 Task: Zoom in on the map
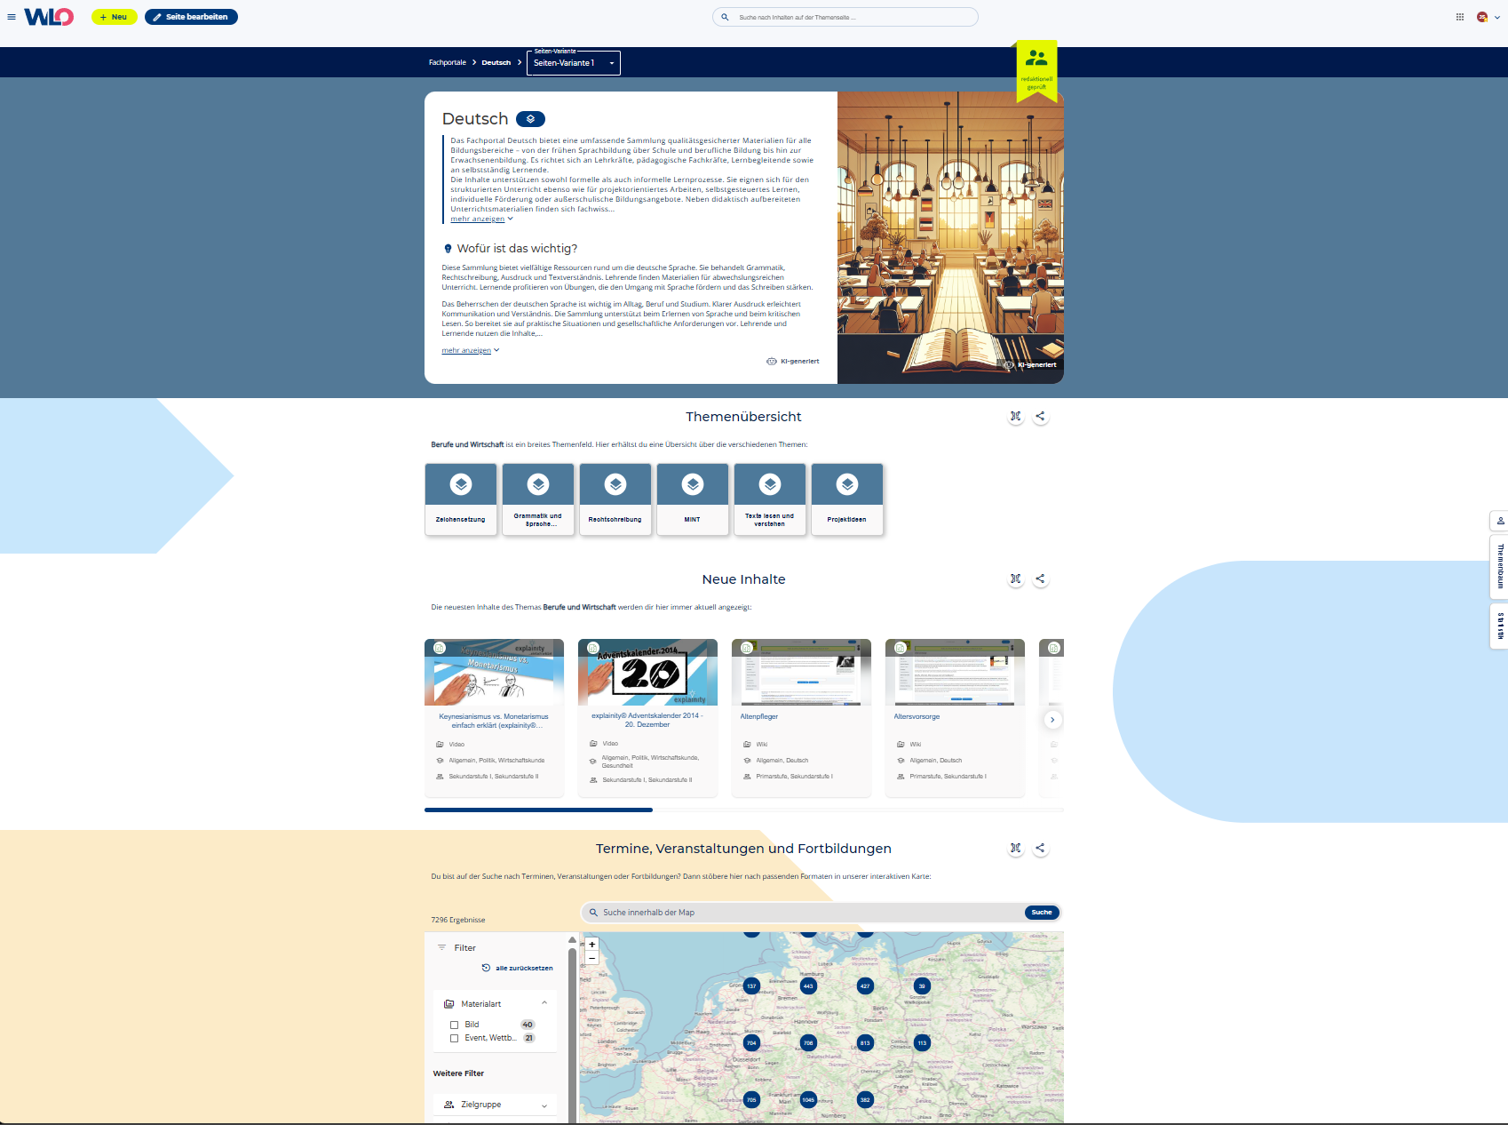(592, 945)
